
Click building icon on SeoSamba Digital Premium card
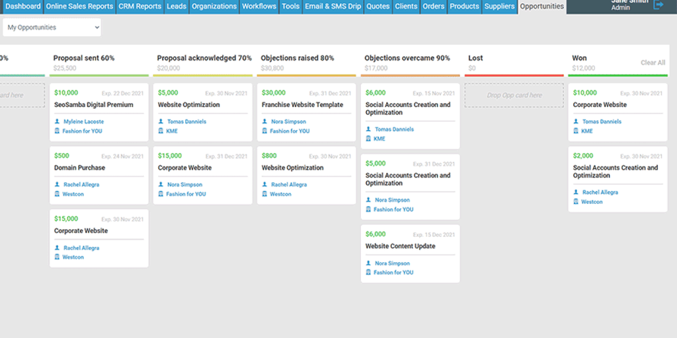[x=57, y=131]
